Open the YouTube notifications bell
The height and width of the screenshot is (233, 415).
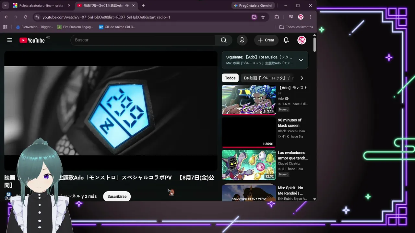[286, 40]
